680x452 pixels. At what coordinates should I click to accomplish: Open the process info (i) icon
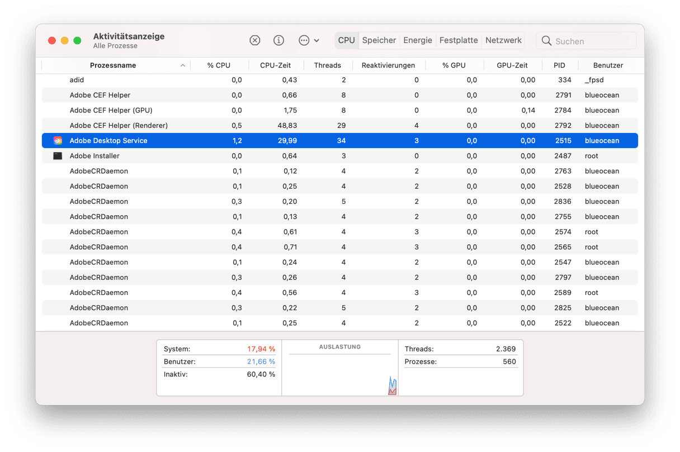pos(278,40)
